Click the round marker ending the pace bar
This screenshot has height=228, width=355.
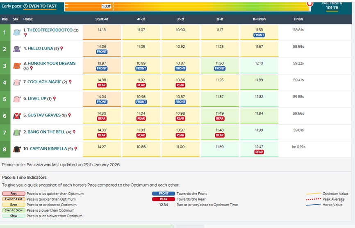tap(310, 4)
